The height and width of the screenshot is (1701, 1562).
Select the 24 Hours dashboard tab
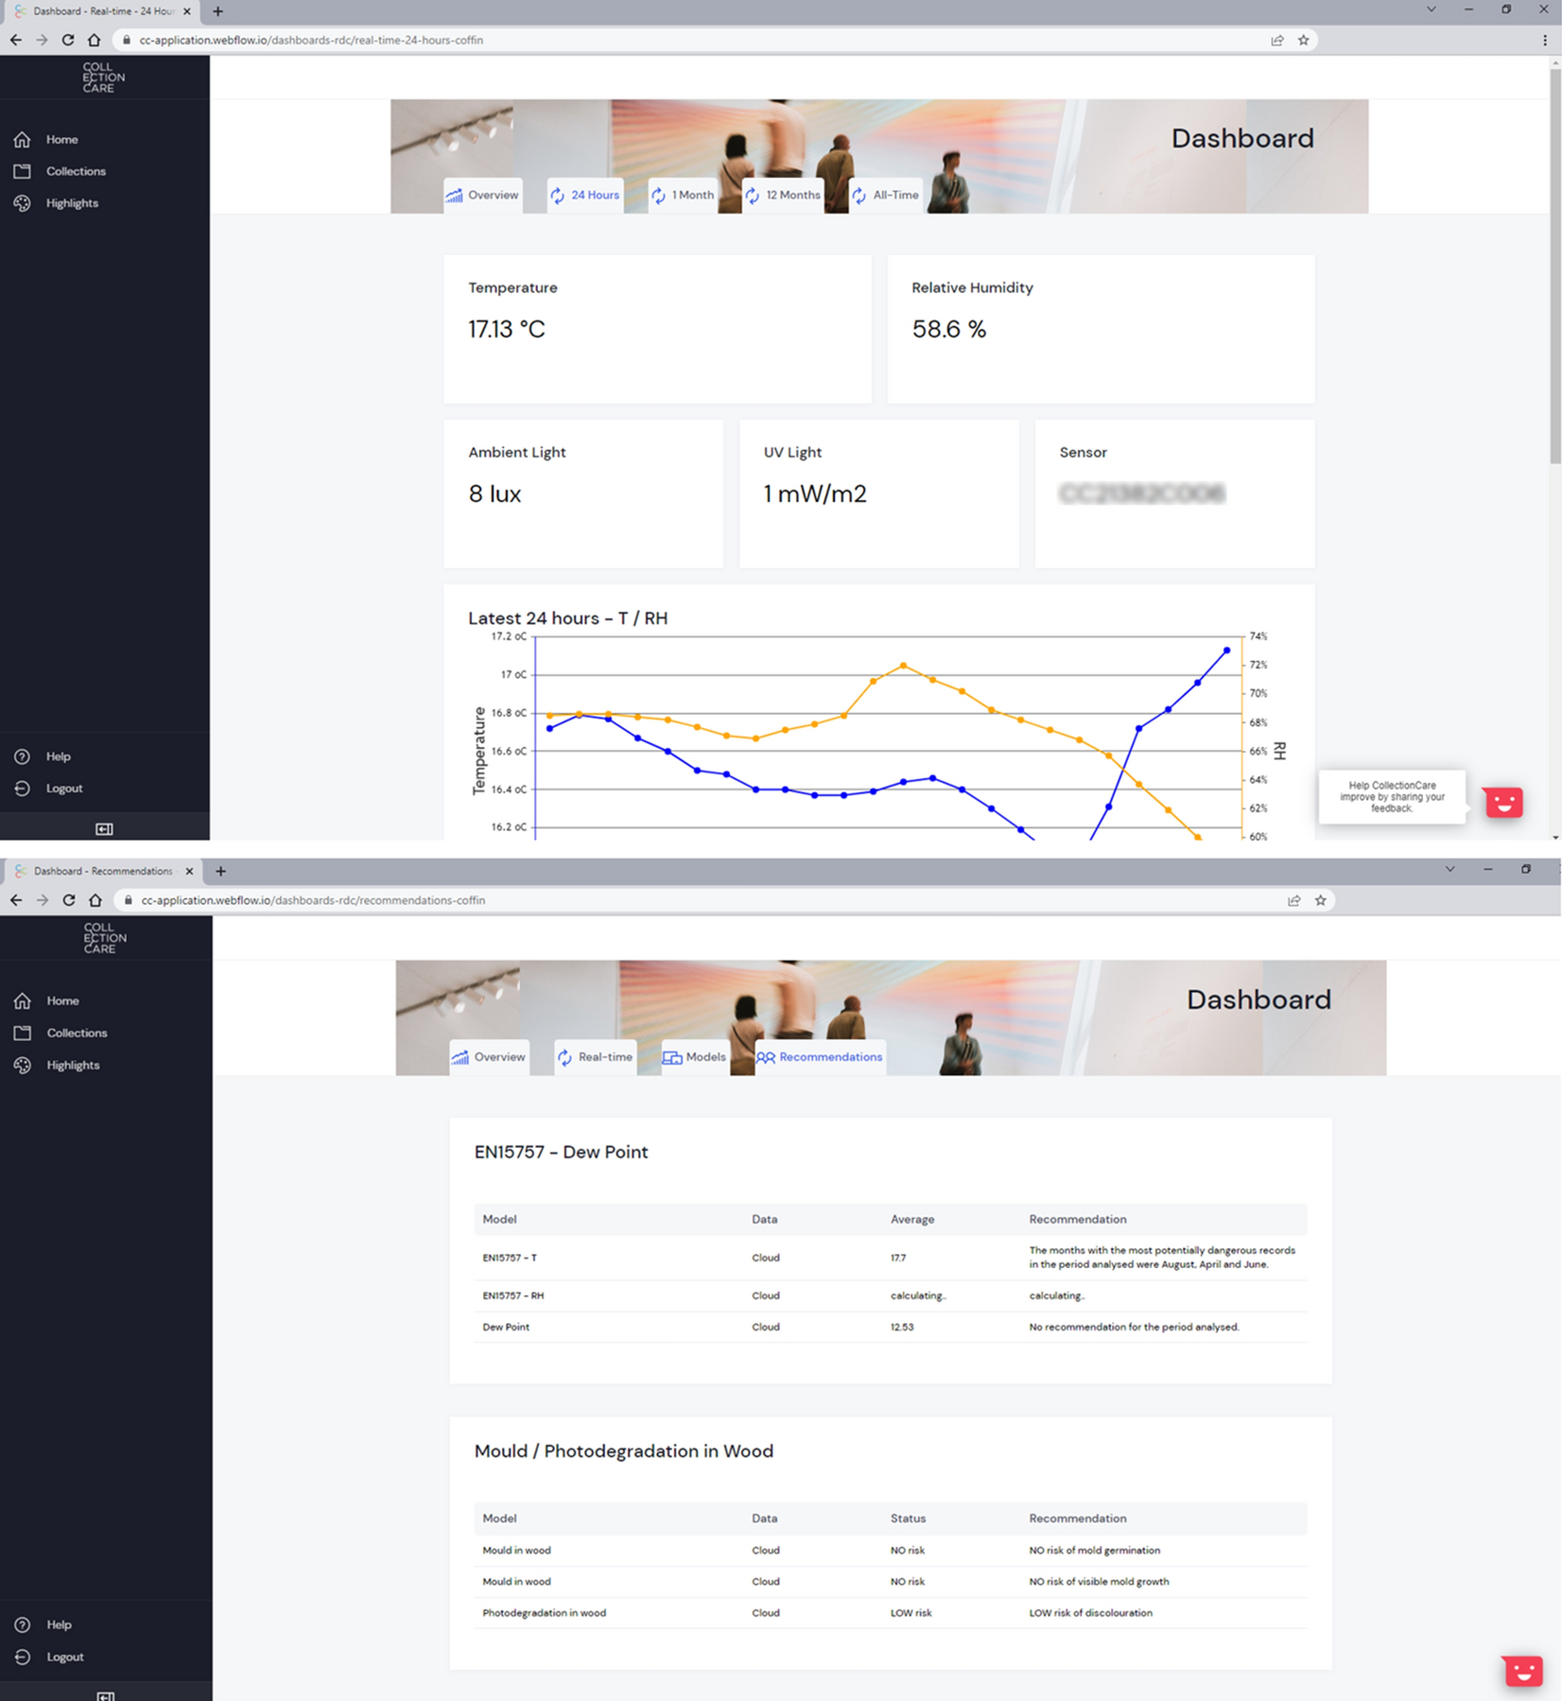[x=585, y=195]
